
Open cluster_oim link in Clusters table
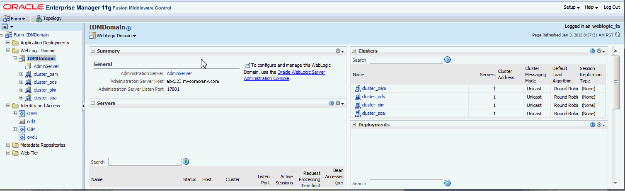click(x=373, y=105)
